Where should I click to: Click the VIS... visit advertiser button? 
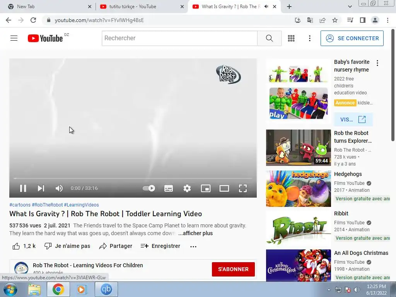353,119
